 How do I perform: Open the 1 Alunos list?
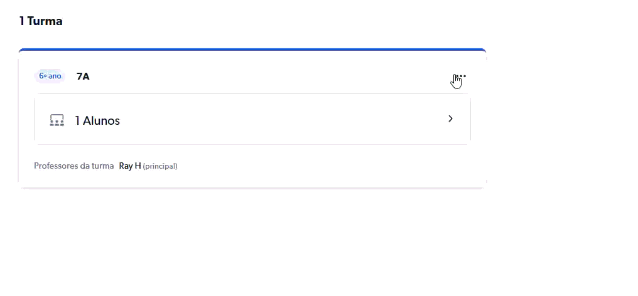coord(97,120)
